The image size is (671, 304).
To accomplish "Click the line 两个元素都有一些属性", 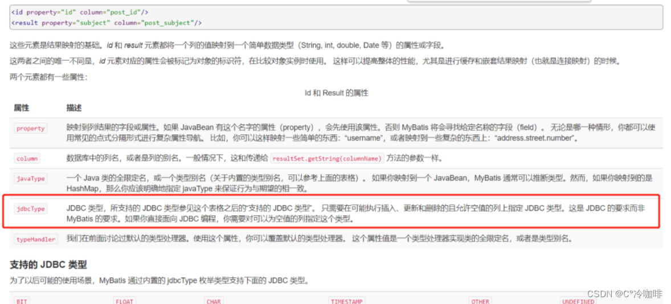I will (x=49, y=77).
